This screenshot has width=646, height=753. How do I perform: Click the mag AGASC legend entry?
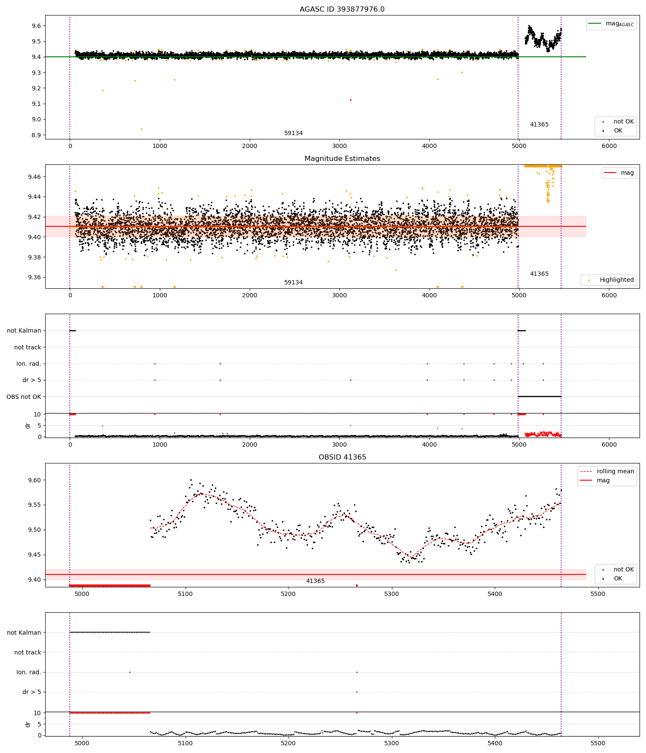(x=611, y=24)
